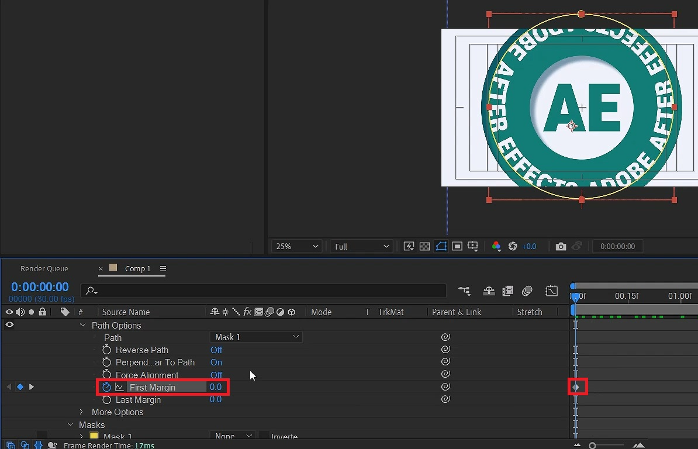Collapse the Masks group
Screen dimensions: 698x449
point(70,424)
